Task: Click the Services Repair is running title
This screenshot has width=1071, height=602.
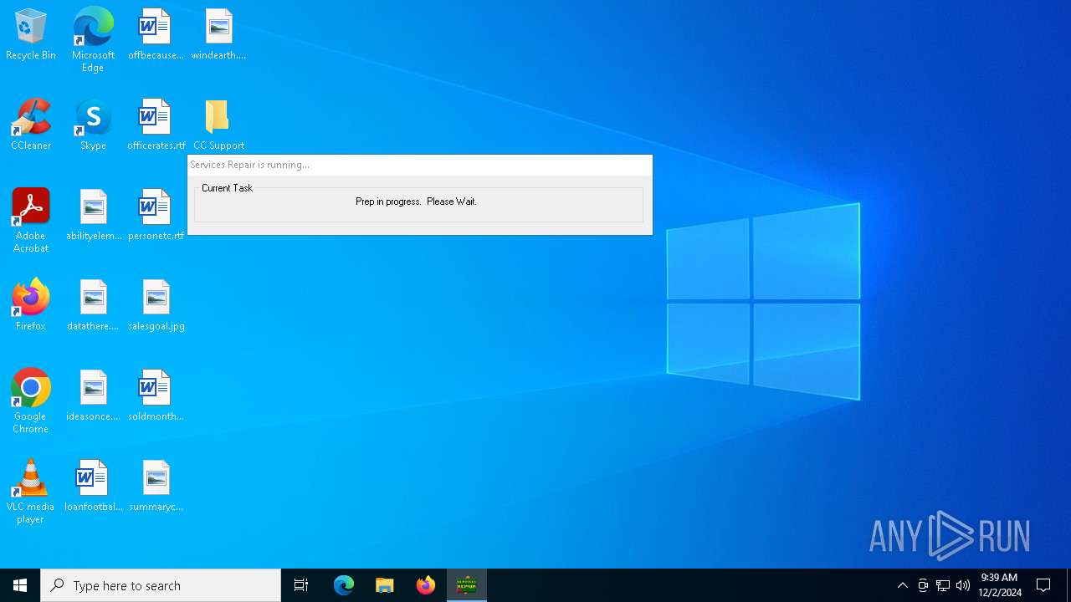Action: [249, 165]
